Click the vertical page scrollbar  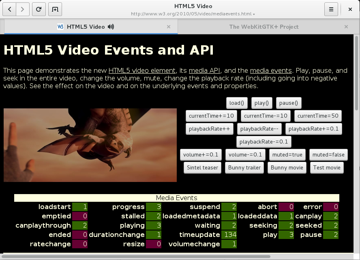(x=357, y=73)
